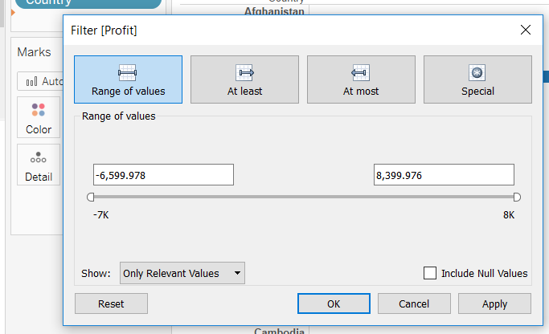Open the Color marks card
This screenshot has height=334, width=549.
click(39, 118)
